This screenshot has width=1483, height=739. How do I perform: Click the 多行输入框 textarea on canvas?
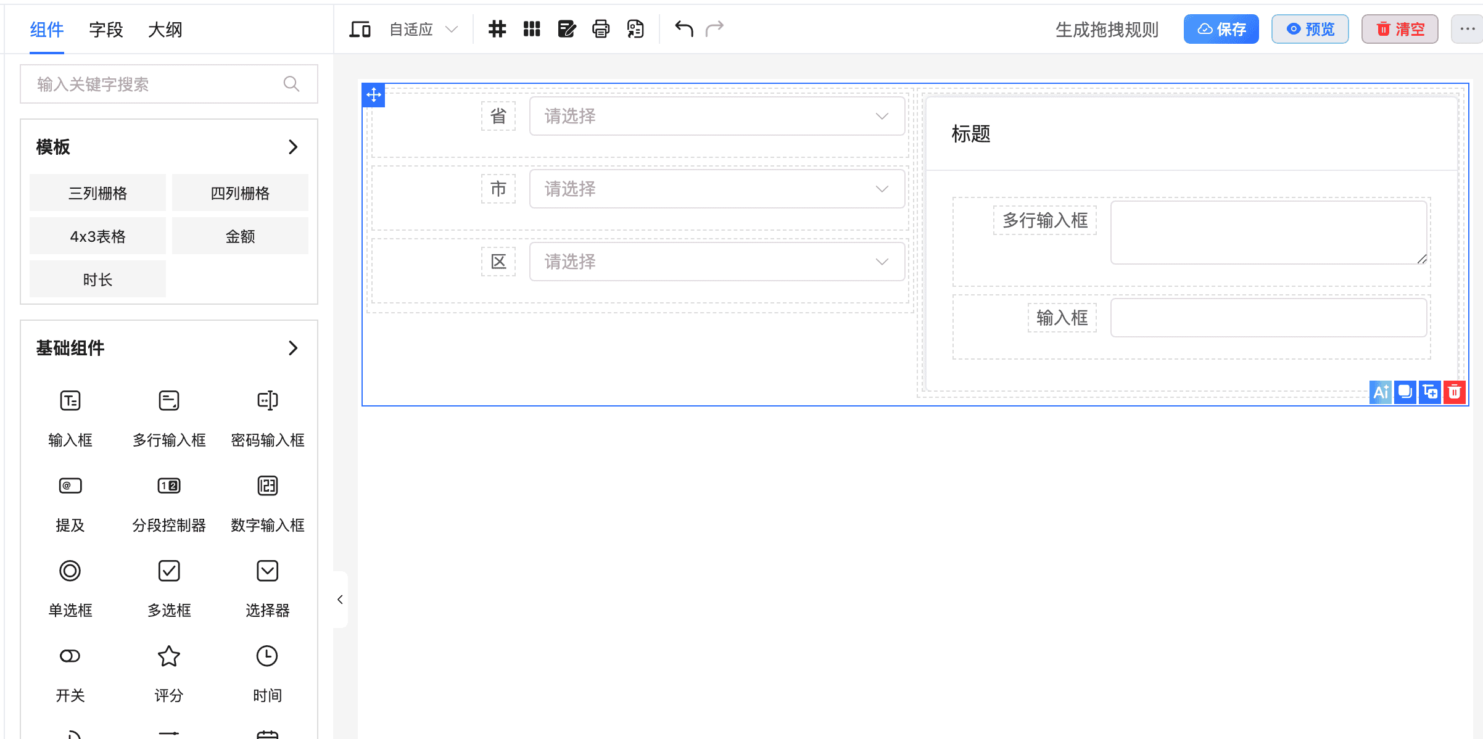click(1270, 233)
